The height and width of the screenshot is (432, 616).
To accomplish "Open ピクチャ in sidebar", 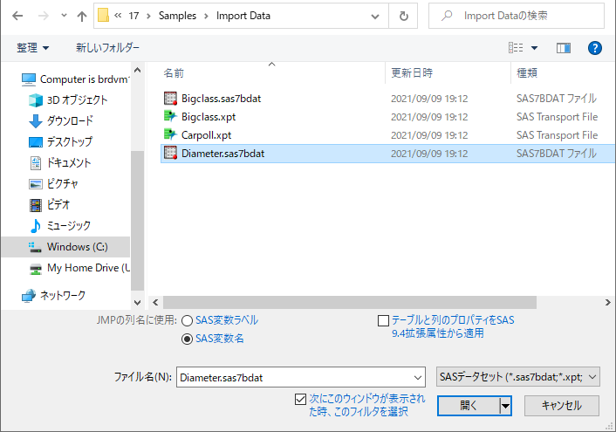I will click(53, 183).
